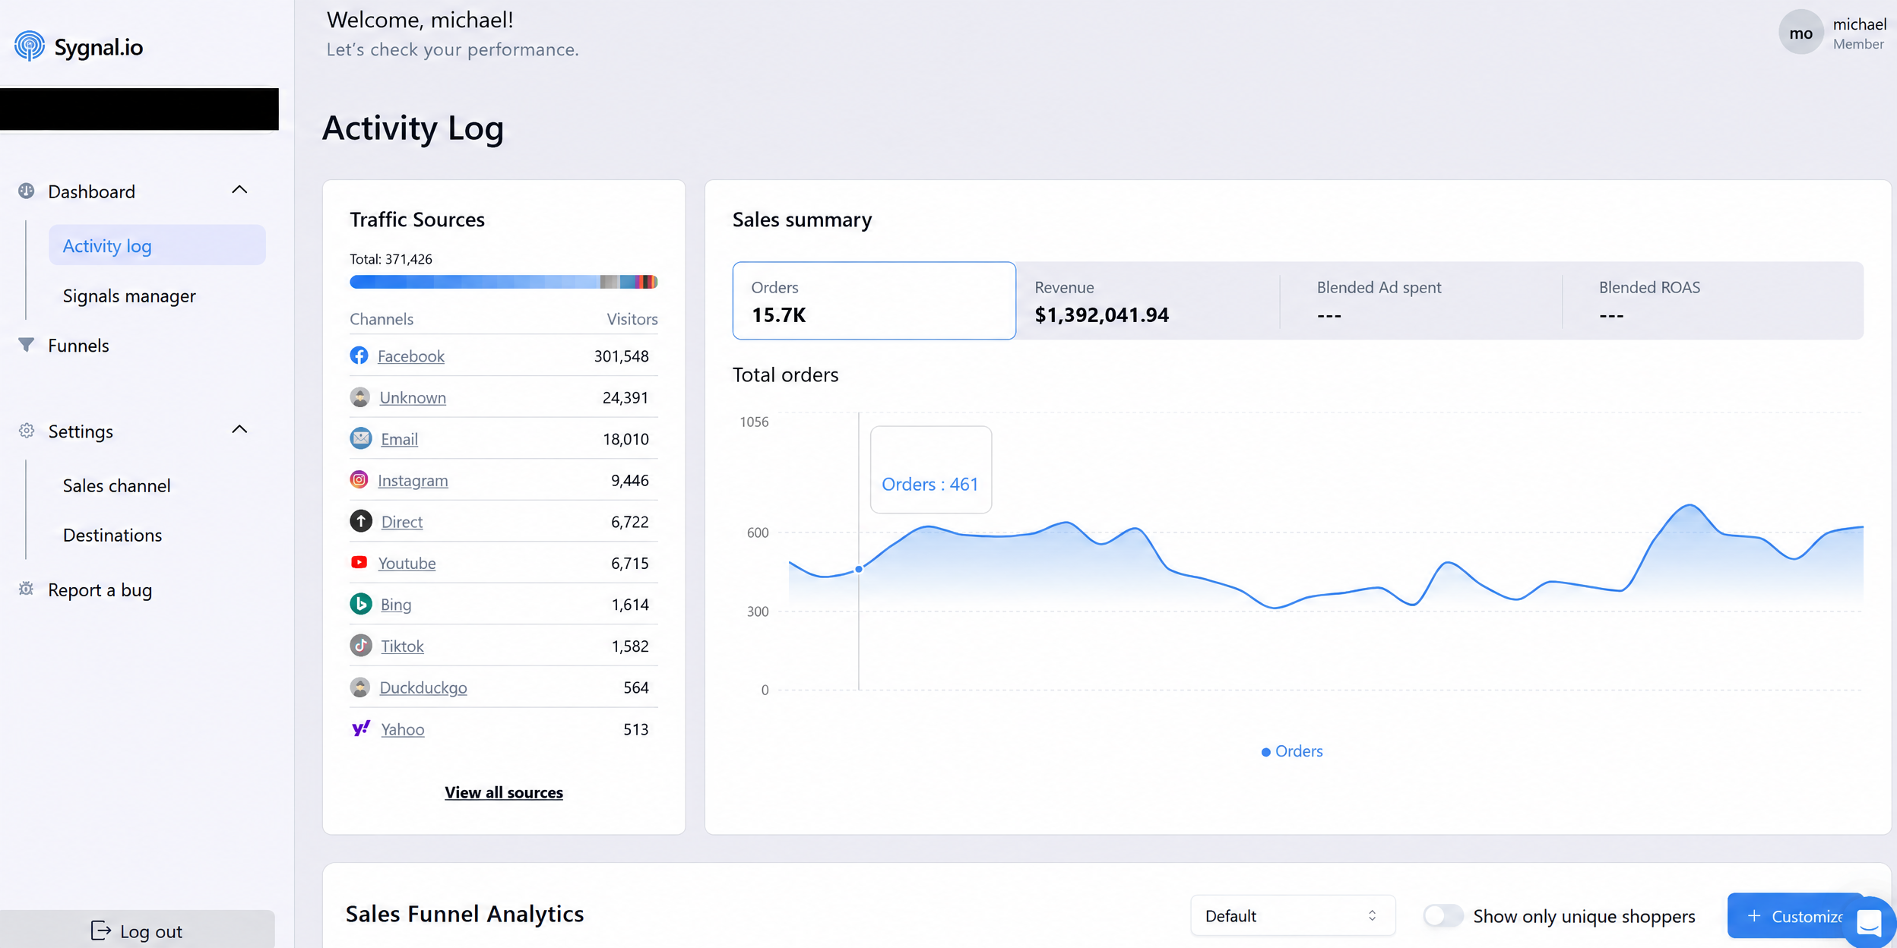Click the Duckduckgo avatar icon
This screenshot has height=948, width=1897.
point(360,687)
